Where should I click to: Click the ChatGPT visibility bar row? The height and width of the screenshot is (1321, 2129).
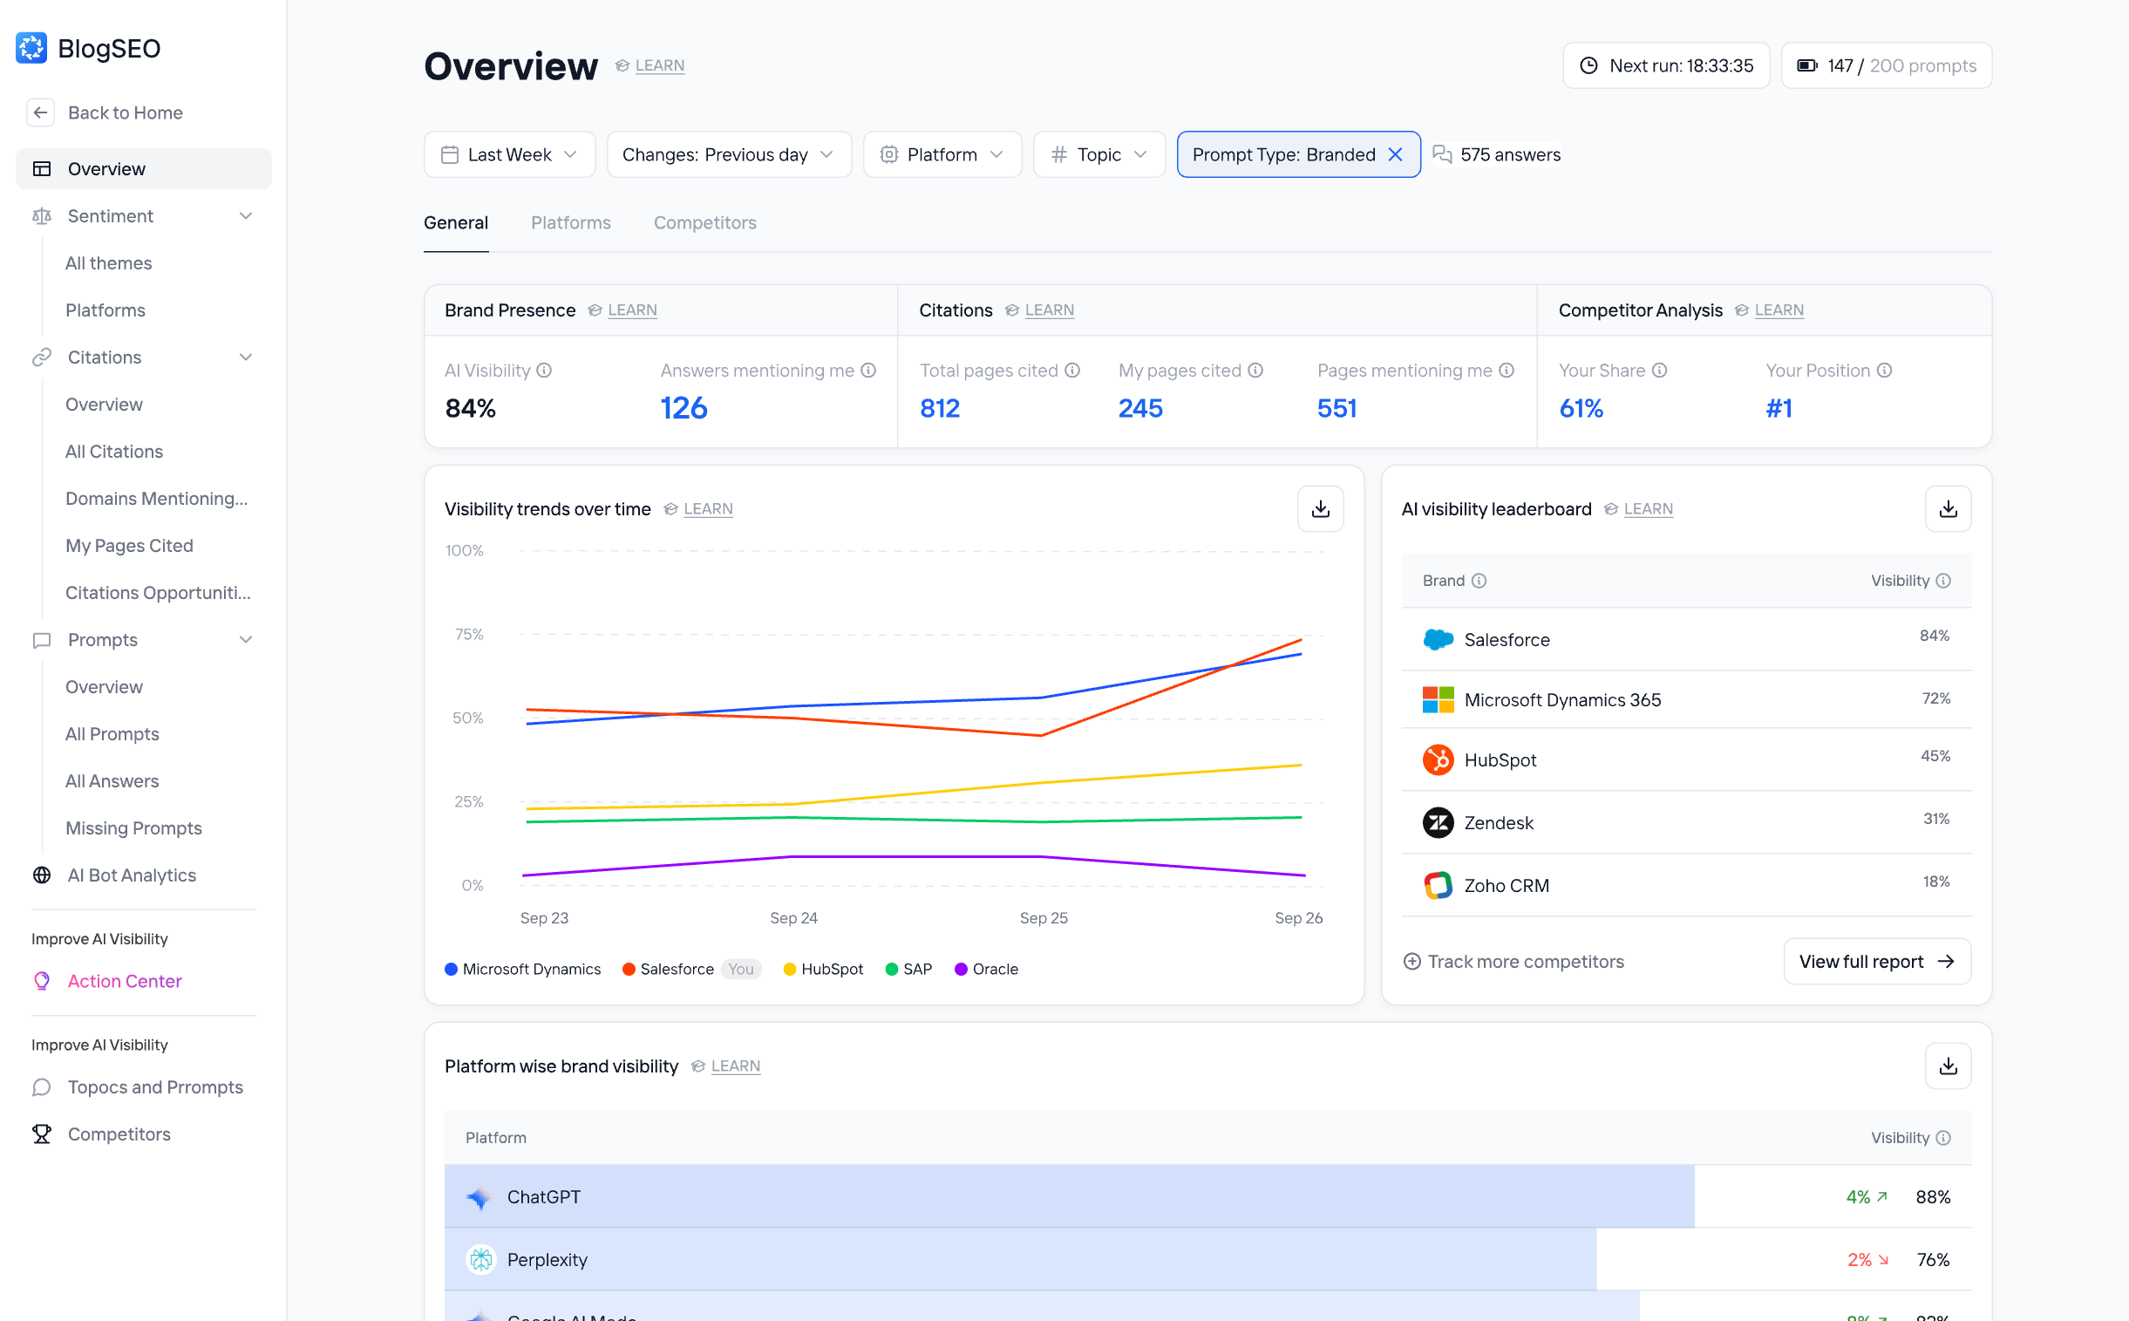(x=1068, y=1197)
